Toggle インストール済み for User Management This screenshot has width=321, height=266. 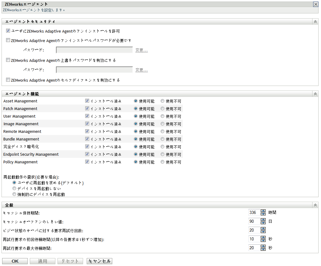[87, 116]
